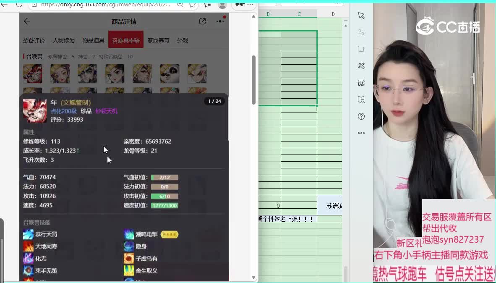Image resolution: width=496 pixels, height=283 pixels.
Task: Click the browser page vertical scrollbar thumb
Action: (253, 80)
